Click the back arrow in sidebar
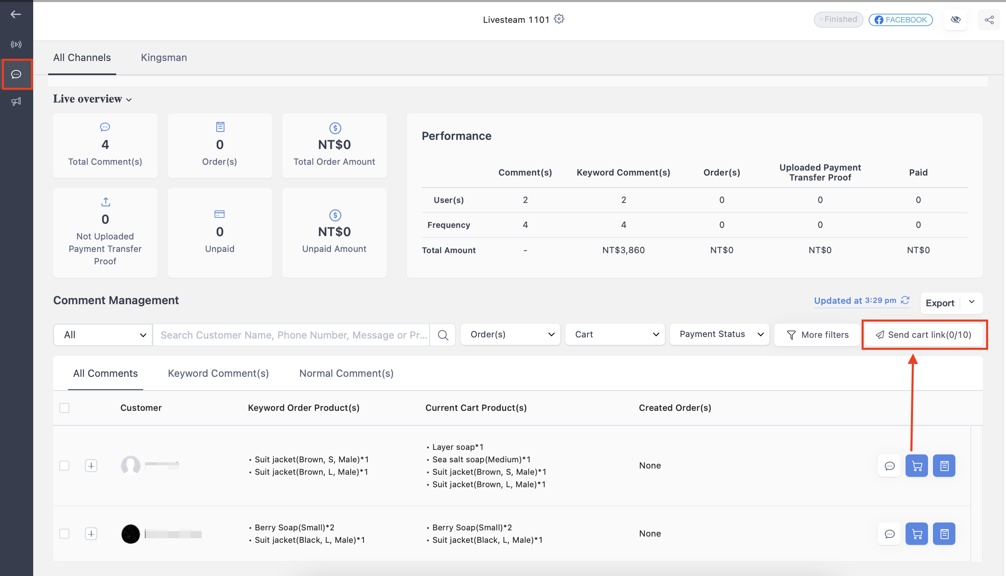This screenshot has height=576, width=1006. tap(16, 15)
